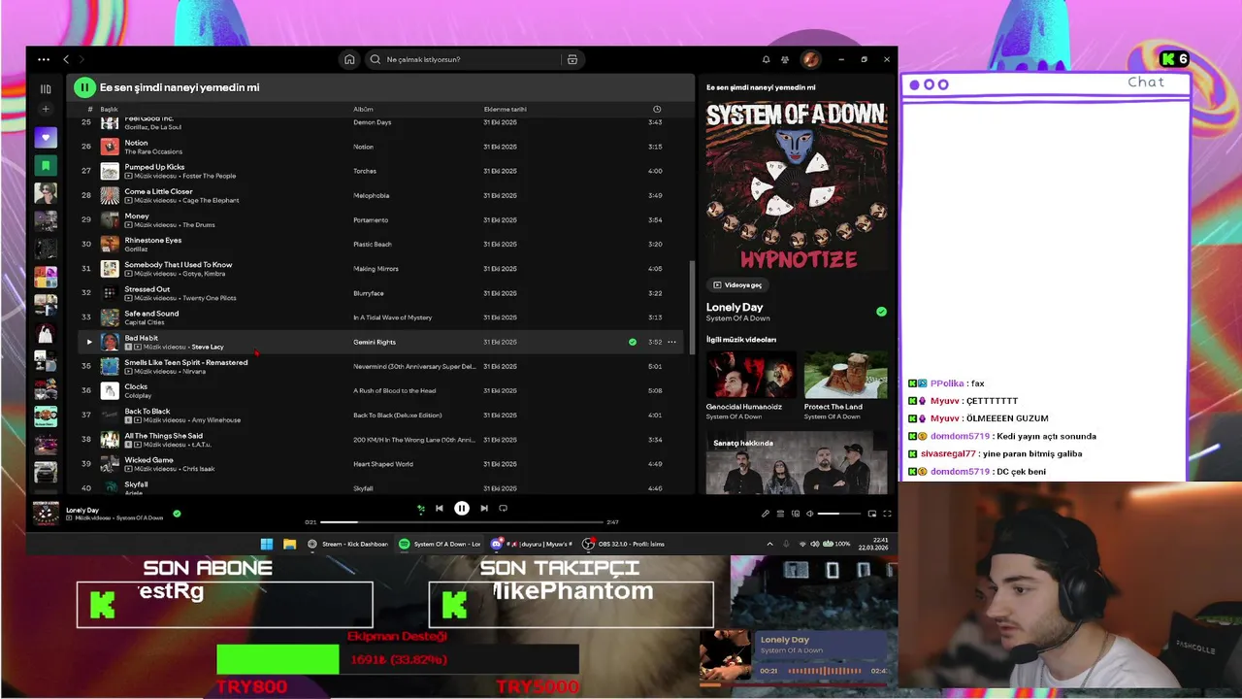
Task: Open the 'Sanatçı hakkında' artist card
Action: [796, 464]
